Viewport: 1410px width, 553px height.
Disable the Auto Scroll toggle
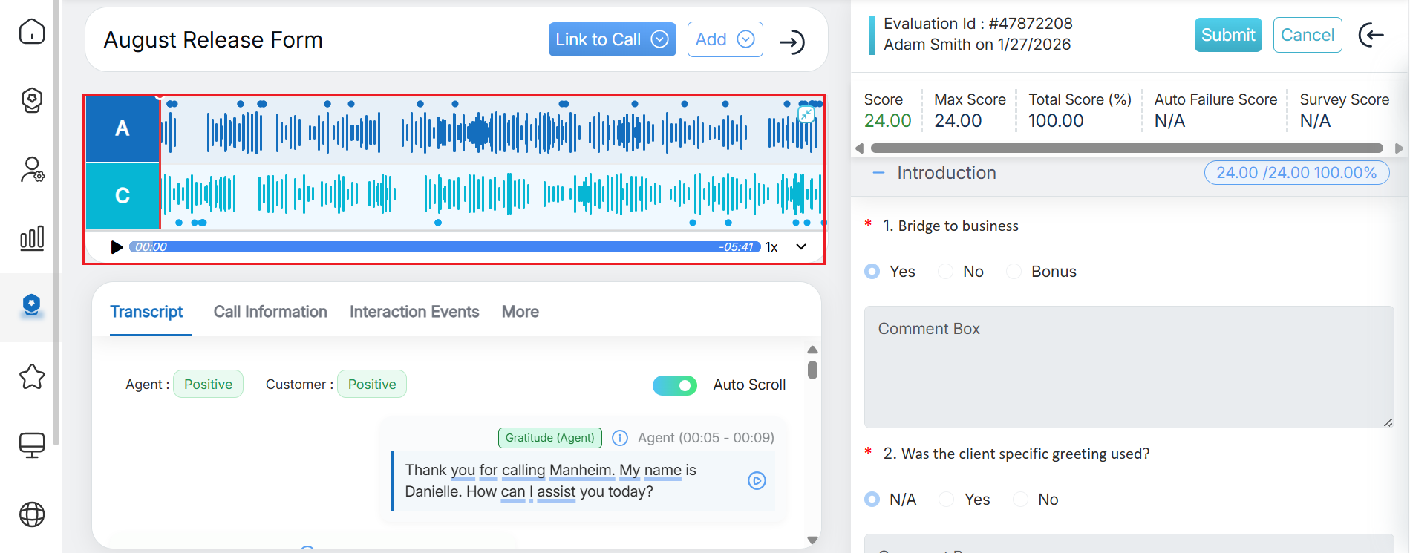[x=674, y=385]
